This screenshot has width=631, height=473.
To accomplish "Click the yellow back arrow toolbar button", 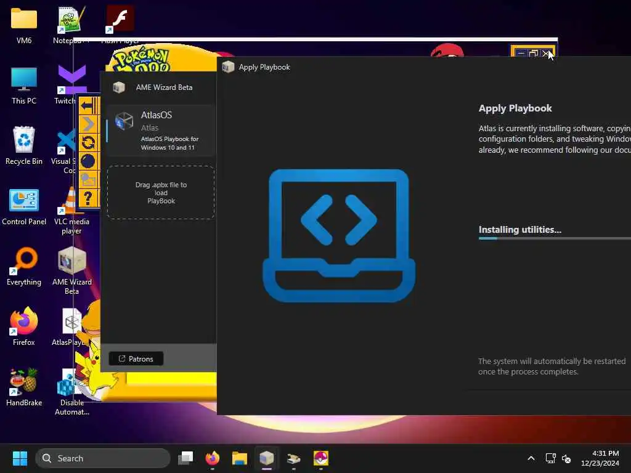I will [x=88, y=106].
